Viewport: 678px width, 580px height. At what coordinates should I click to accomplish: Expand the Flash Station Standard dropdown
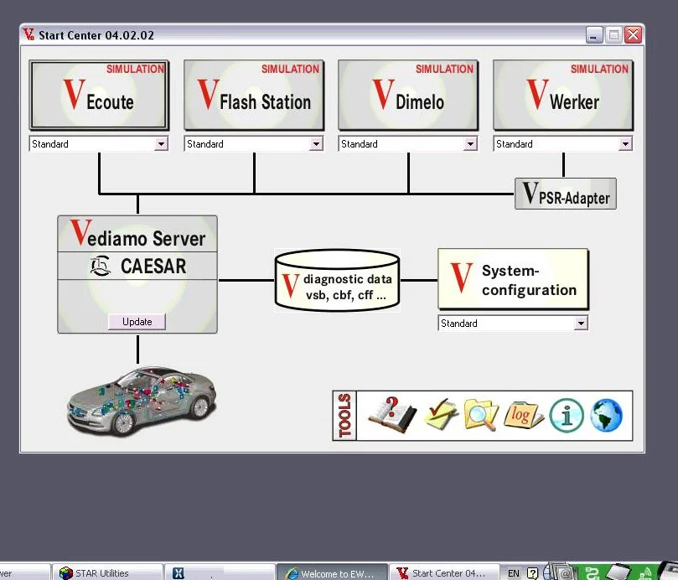316,143
